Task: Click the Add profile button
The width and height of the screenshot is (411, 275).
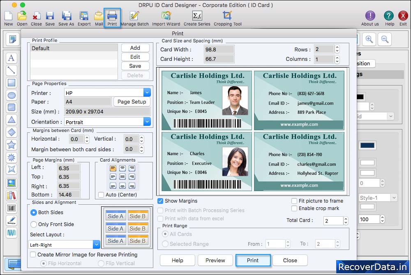Action: 135,48
